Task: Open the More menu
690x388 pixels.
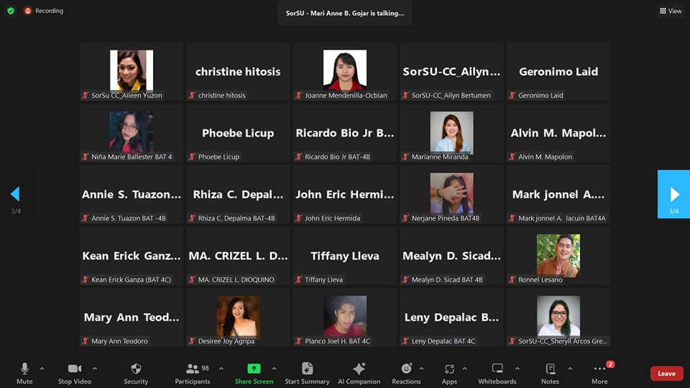Action: [x=599, y=372]
